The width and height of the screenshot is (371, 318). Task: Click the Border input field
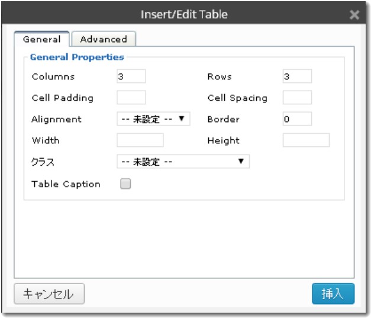tap(297, 119)
